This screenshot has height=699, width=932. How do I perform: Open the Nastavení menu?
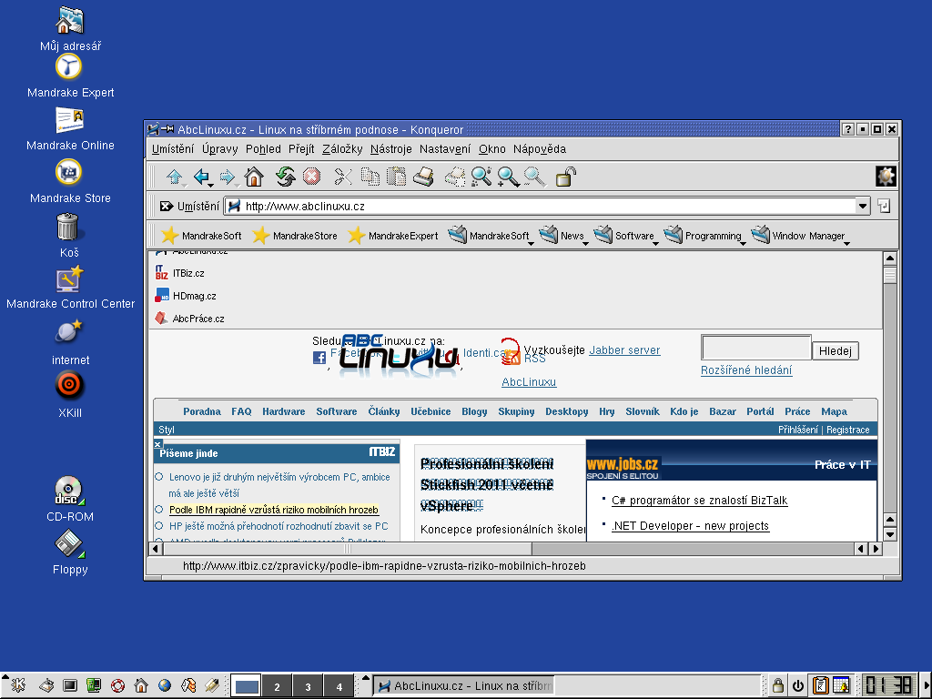[x=444, y=149]
